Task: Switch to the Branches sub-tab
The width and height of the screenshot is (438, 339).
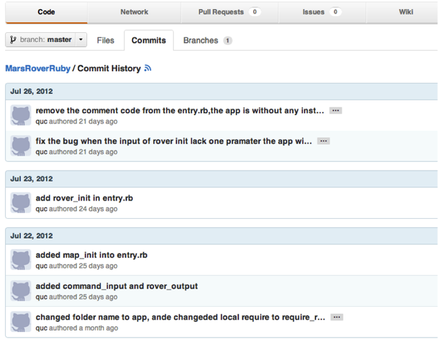Action: tap(207, 41)
